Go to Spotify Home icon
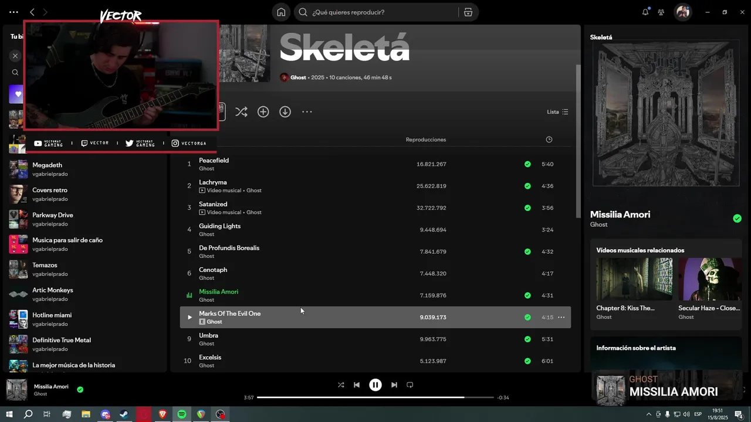The height and width of the screenshot is (422, 751). 281,12
